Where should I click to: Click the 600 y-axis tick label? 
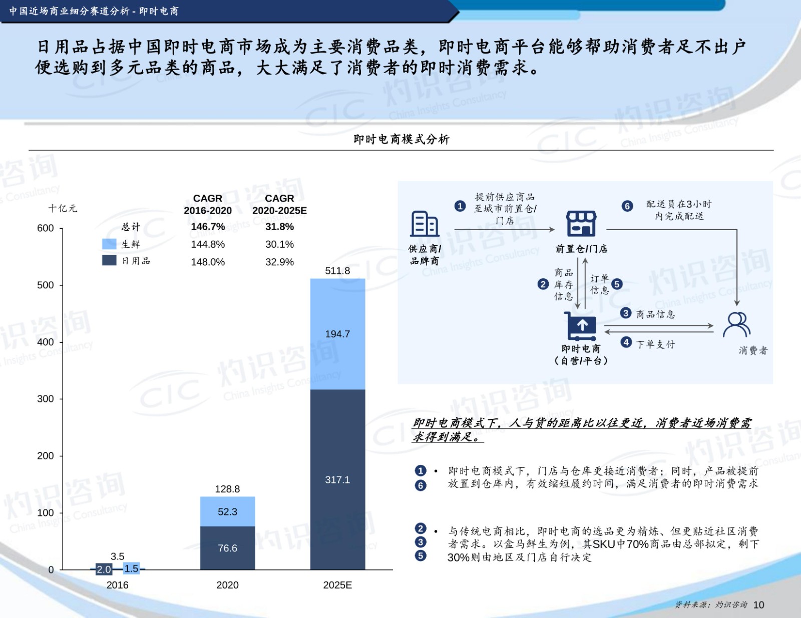[46, 228]
